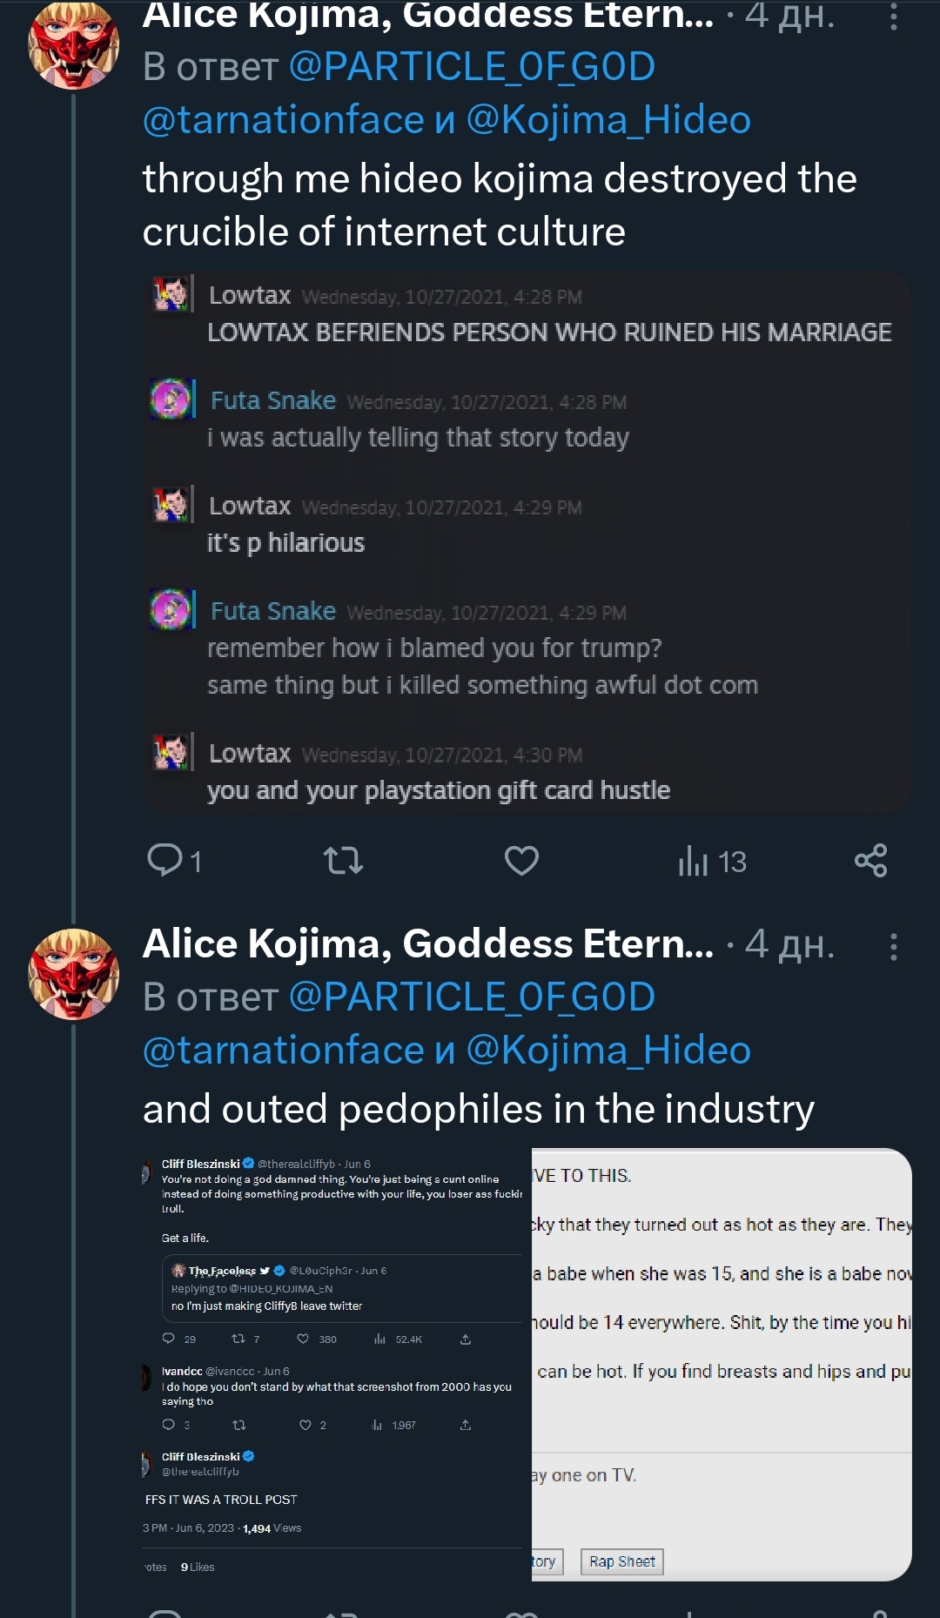Viewport: 940px width, 1618px height.
Task: Open @tarnationface mention in second tweet
Action: (x=283, y=1051)
